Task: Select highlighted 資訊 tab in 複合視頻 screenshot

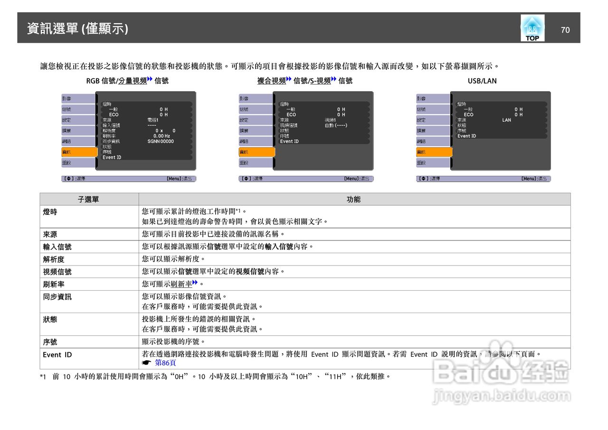Action: tap(257, 152)
